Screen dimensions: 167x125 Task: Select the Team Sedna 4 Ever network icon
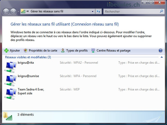10,94
